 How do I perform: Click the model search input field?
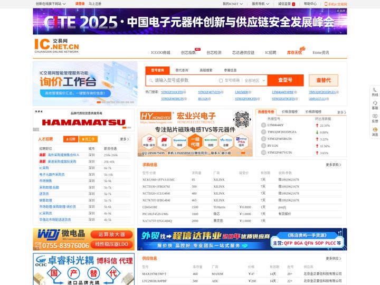185,80
